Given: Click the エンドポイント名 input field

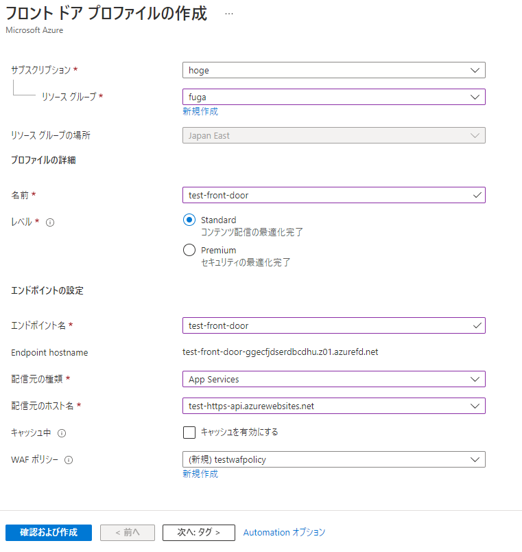Looking at the screenshot, I should [x=334, y=325].
